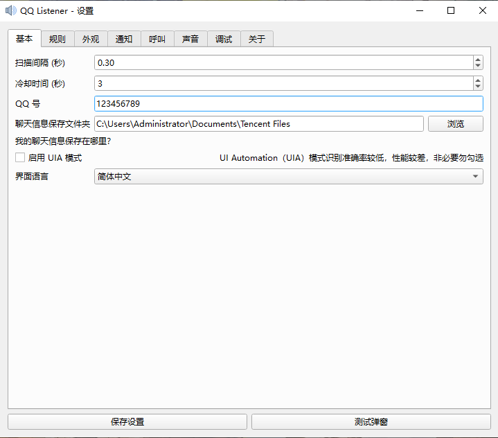Click the QQ 号 label
This screenshot has height=438, width=498.
tap(28, 104)
